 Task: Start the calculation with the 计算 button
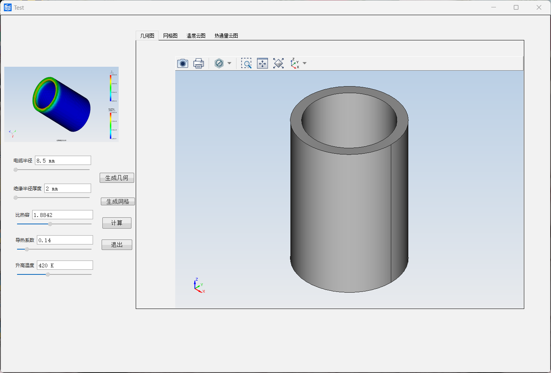point(117,223)
